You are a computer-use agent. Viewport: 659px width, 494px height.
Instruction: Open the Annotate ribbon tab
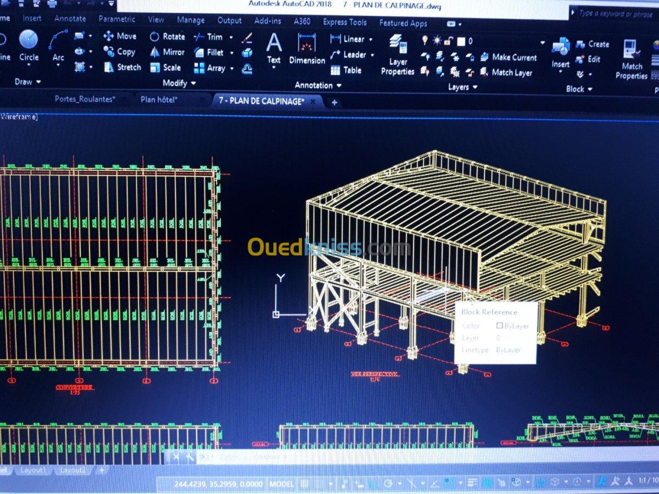click(70, 19)
